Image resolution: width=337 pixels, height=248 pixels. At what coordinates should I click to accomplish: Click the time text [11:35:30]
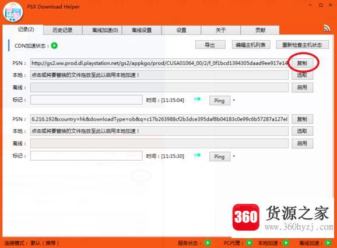(x=173, y=156)
